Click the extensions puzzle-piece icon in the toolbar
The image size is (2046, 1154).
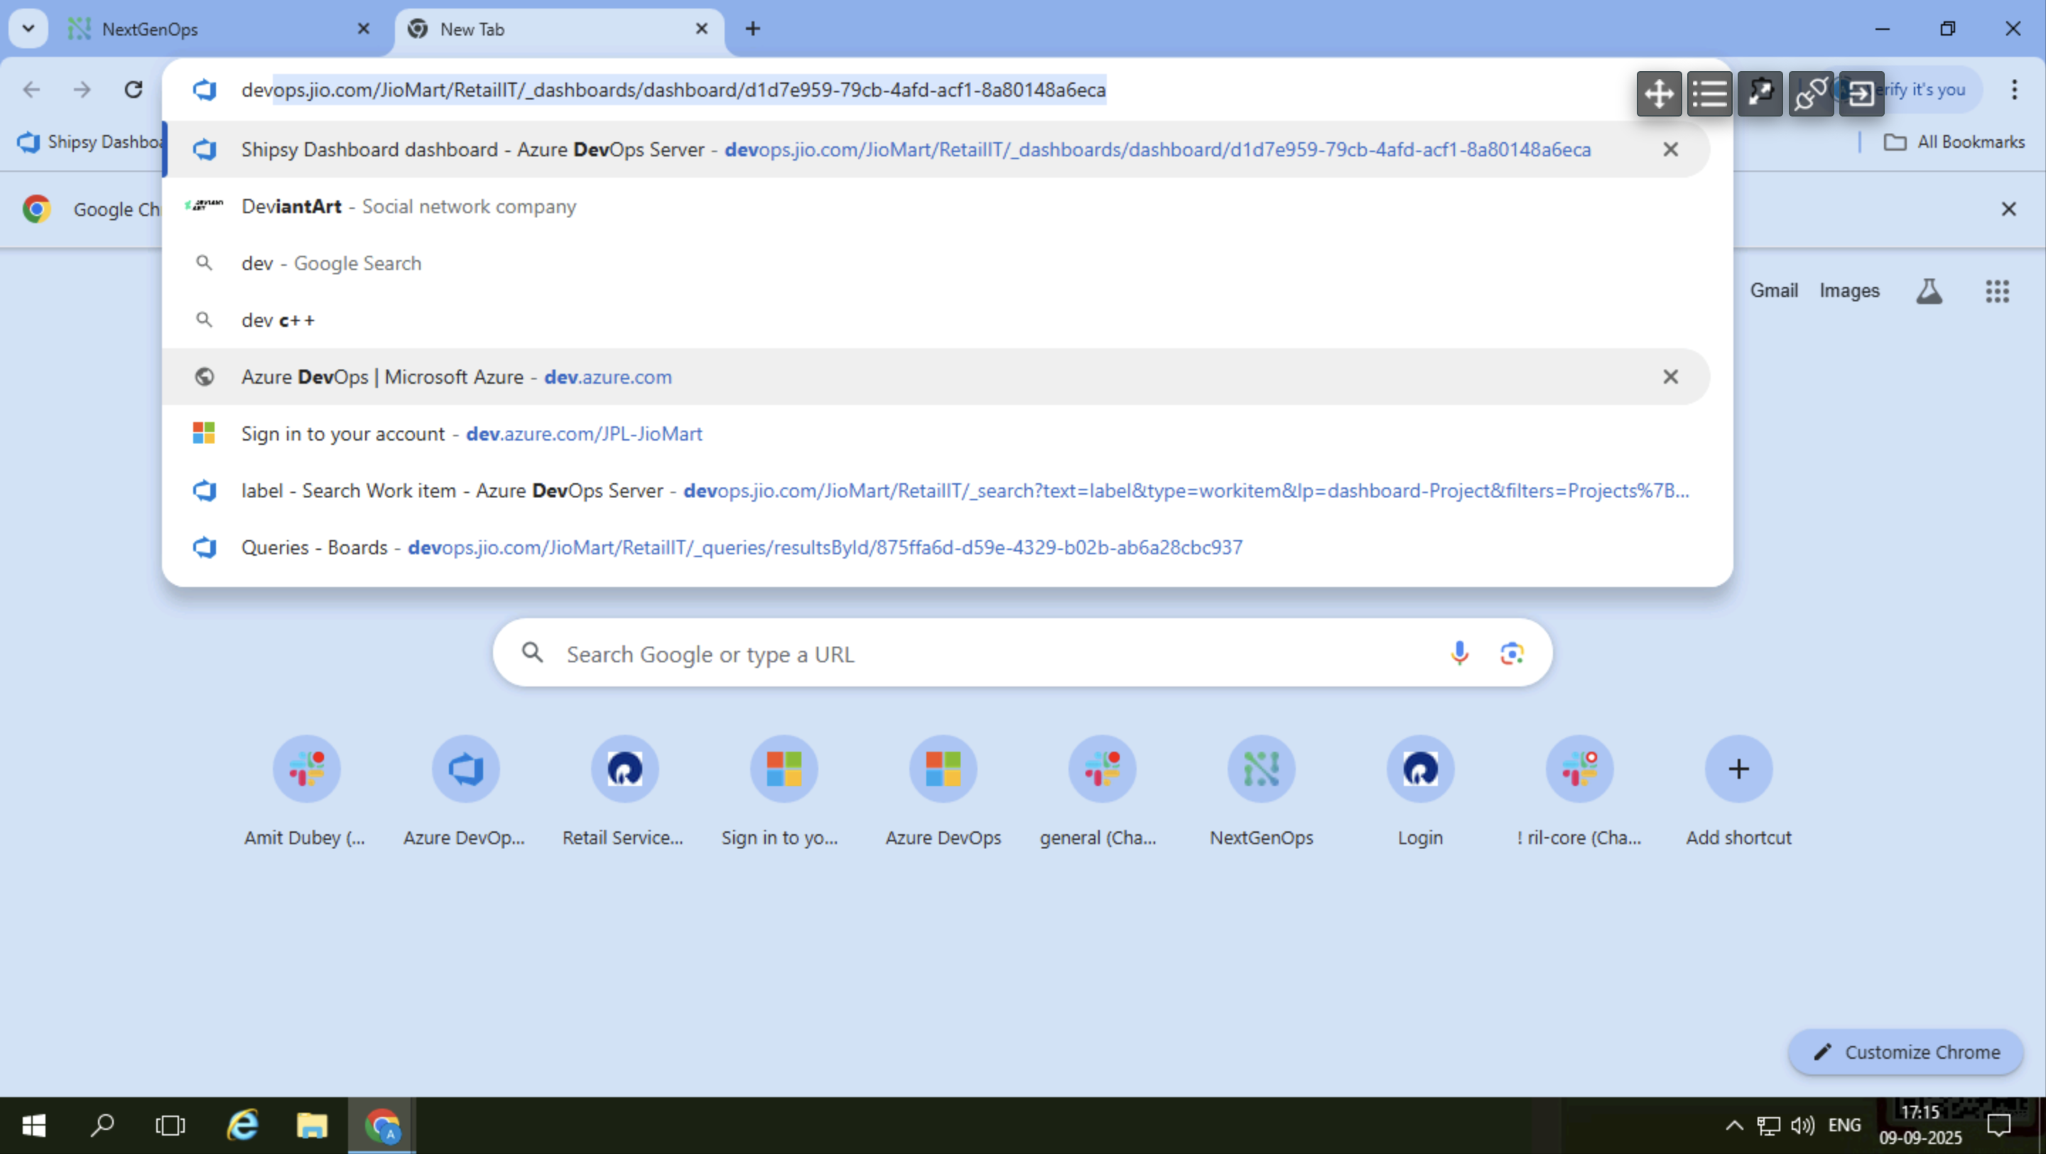(1760, 94)
